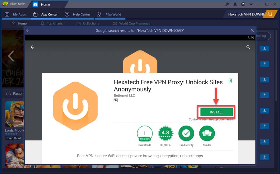Viewport: 280px width, 174px height.
Task: Open Top Charts section
Action: pyautogui.click(x=52, y=23)
